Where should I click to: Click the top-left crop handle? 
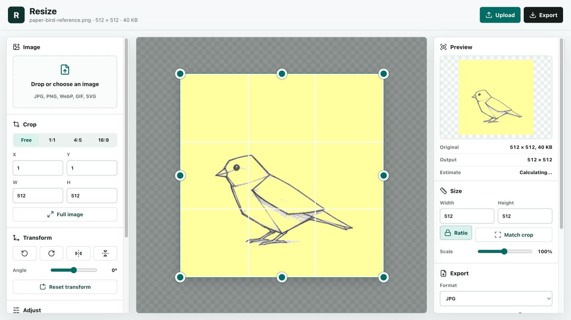[180, 74]
